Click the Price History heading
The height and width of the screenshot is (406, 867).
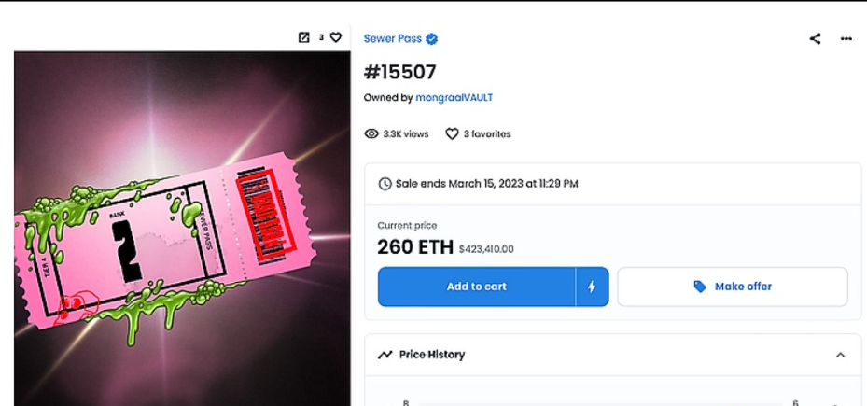coord(431,355)
